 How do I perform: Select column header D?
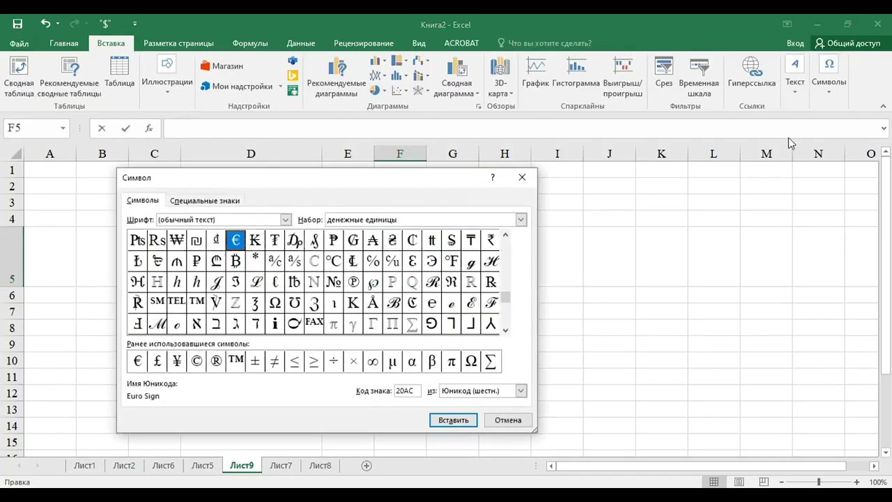[x=251, y=154]
